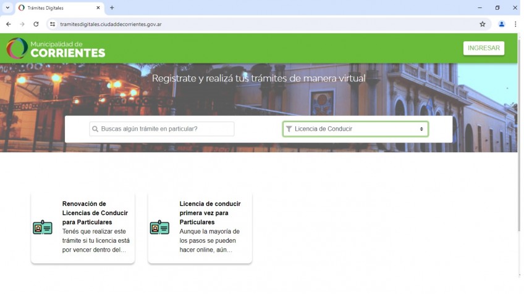Open Licencia de conducir primera vez para Particulares
The height and width of the screenshot is (294, 524).
[x=210, y=213]
